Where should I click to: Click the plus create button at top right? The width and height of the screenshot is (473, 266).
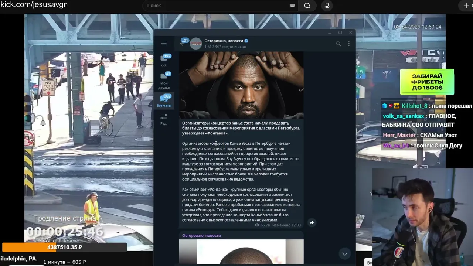(x=466, y=6)
